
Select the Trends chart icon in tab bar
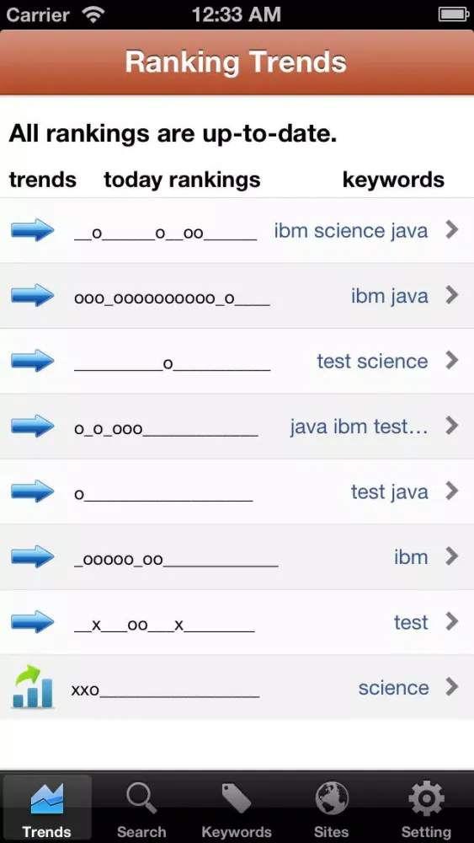[46, 798]
